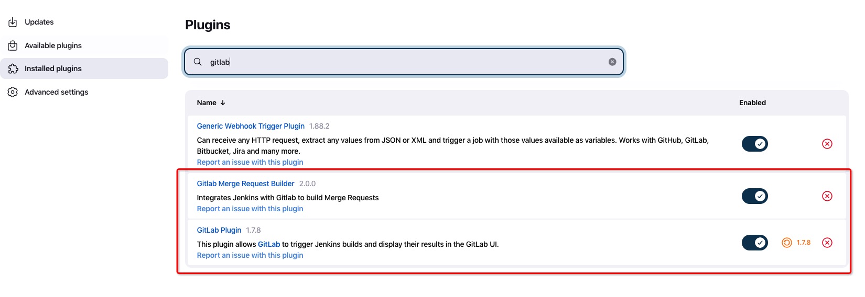Viewport: 865px width, 297px height.
Task: Click version 1.88.2 text
Action: point(319,126)
